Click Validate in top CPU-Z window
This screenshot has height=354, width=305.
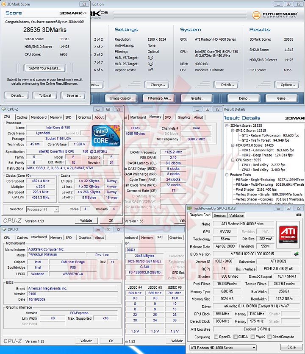click(86, 220)
